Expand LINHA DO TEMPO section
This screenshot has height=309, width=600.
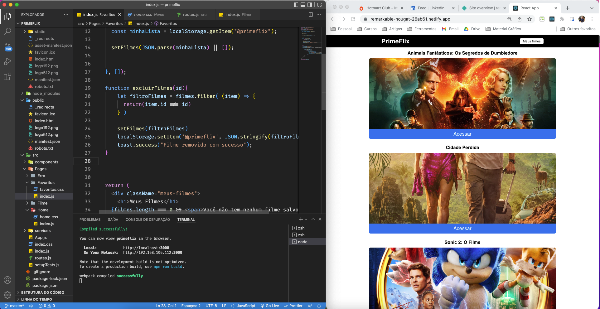coord(44,299)
